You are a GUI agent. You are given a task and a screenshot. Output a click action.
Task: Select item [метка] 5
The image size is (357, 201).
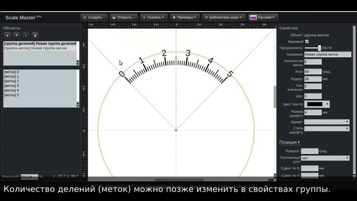point(40,95)
